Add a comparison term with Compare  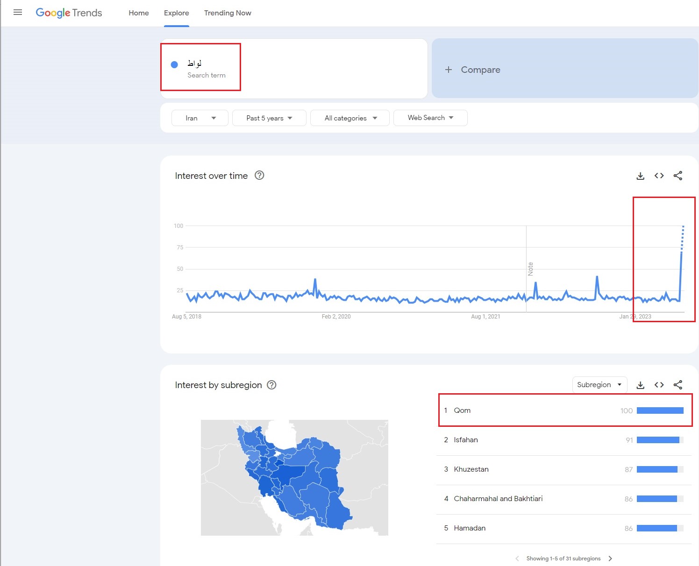565,68
